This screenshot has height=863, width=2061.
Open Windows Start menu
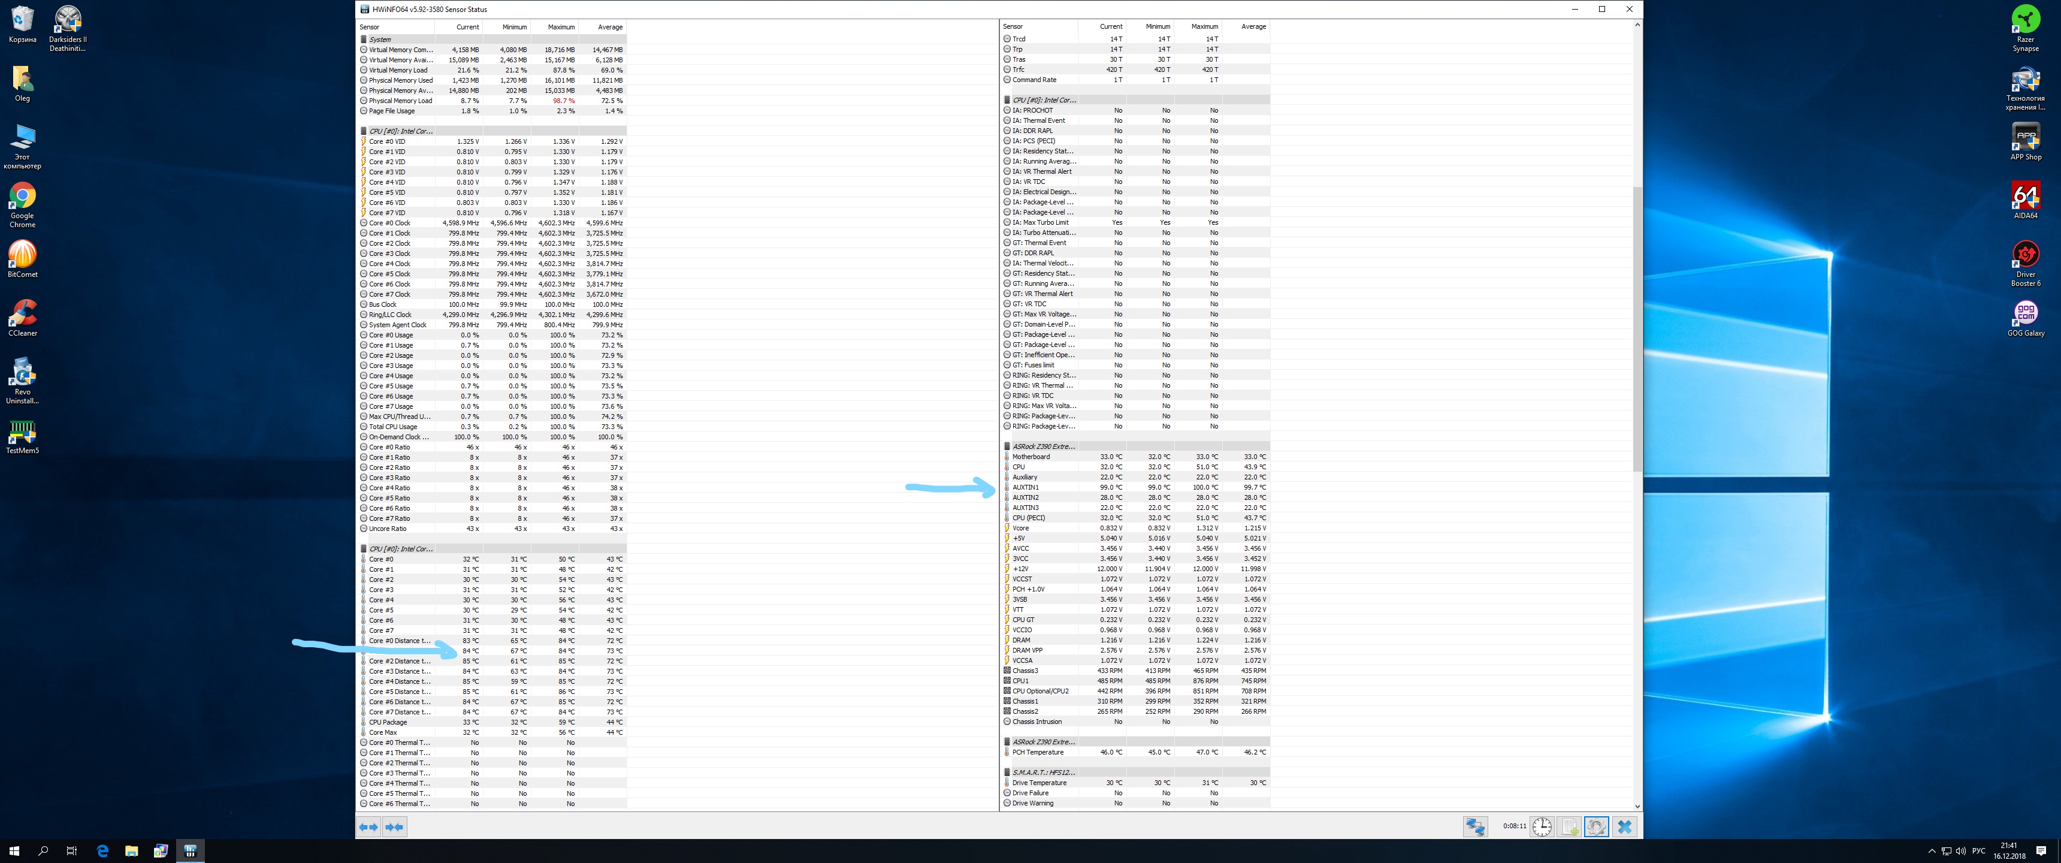pos(14,851)
